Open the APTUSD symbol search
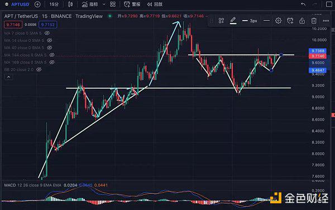Screen dimensions: 335x210 coord(20,4)
